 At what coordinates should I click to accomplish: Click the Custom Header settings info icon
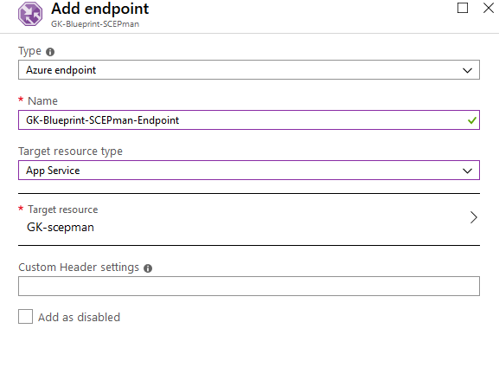point(148,268)
